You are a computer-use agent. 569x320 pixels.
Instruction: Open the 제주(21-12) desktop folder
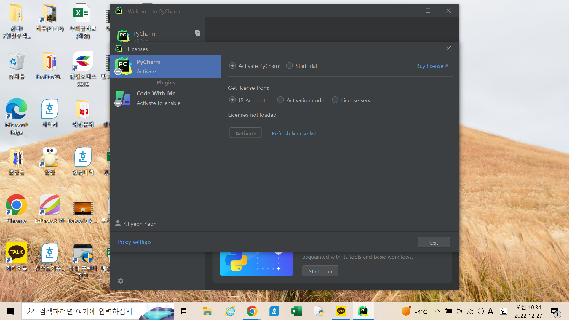(x=50, y=18)
